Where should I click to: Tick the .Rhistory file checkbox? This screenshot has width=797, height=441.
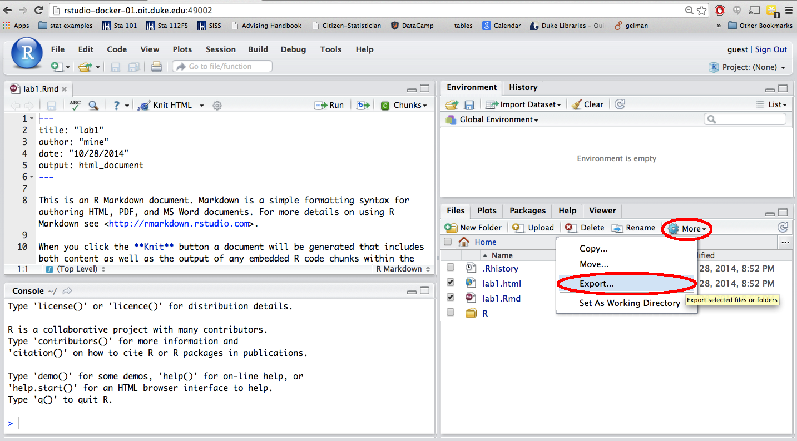point(451,268)
